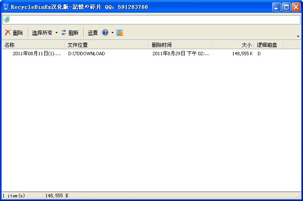The image size is (303, 201).
Task: Select the 2011年08月11日(1) deleted file row
Action: coord(37,54)
